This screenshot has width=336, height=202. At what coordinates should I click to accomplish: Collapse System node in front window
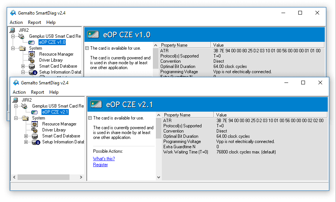pyautogui.click(x=16, y=118)
